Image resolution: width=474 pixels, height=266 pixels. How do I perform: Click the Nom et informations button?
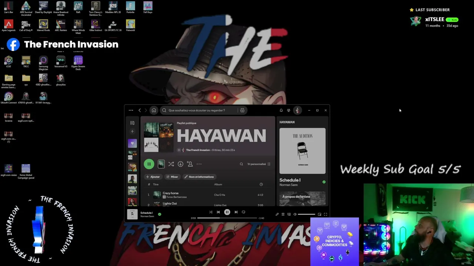pyautogui.click(x=199, y=177)
